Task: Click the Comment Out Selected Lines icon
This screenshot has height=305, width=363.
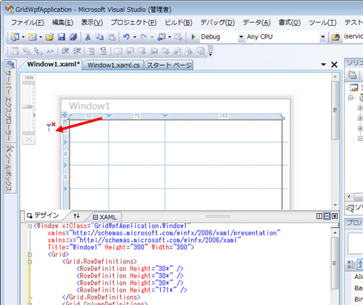Action: click(92, 51)
